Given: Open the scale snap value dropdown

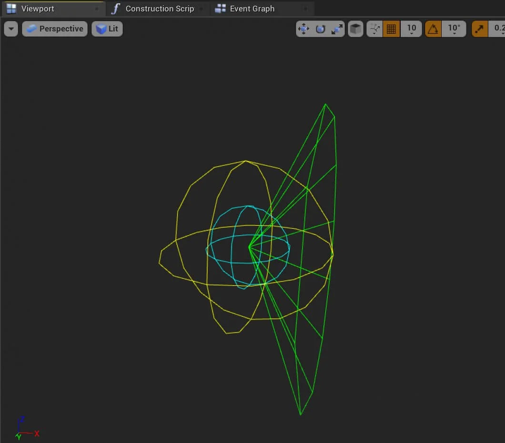Looking at the screenshot, I should (497, 29).
